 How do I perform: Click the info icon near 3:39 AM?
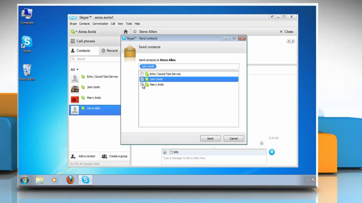262,143
